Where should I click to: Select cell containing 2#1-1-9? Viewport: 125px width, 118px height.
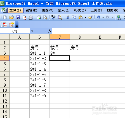point(39,96)
